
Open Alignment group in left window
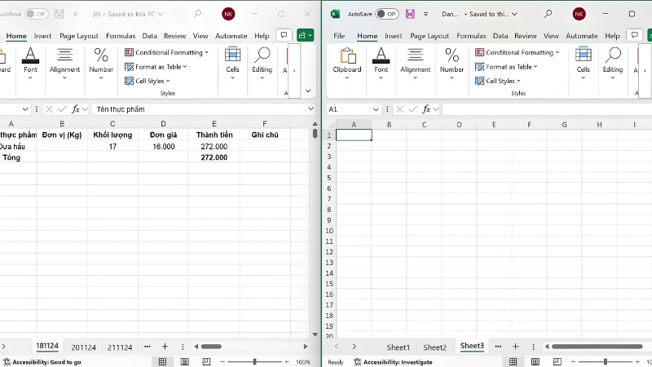(64, 64)
